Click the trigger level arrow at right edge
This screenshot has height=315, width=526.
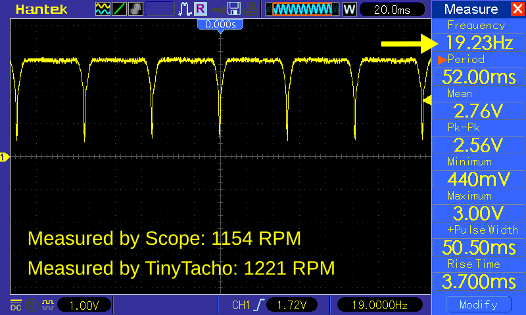click(427, 100)
